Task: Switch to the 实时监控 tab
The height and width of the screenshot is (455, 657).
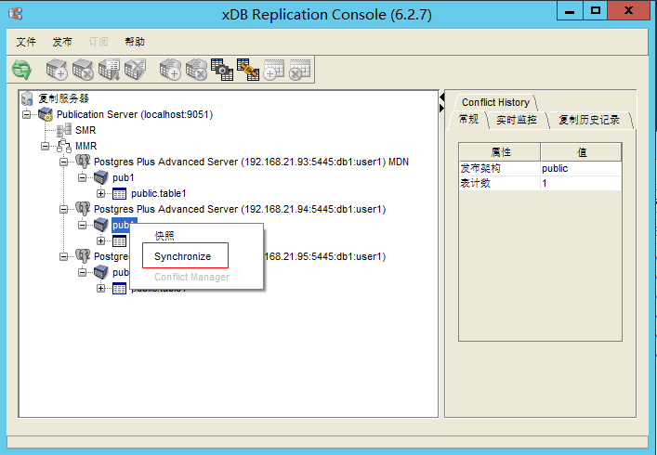Action: pos(517,120)
